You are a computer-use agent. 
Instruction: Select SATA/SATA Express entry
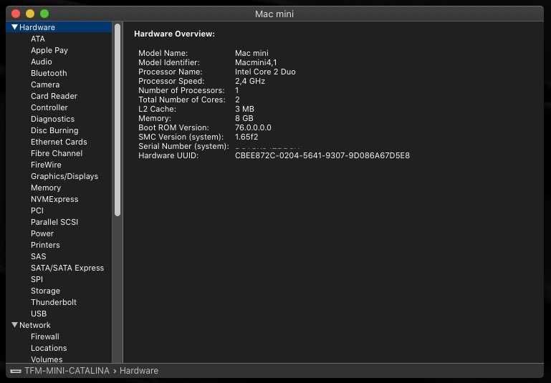[x=67, y=268]
